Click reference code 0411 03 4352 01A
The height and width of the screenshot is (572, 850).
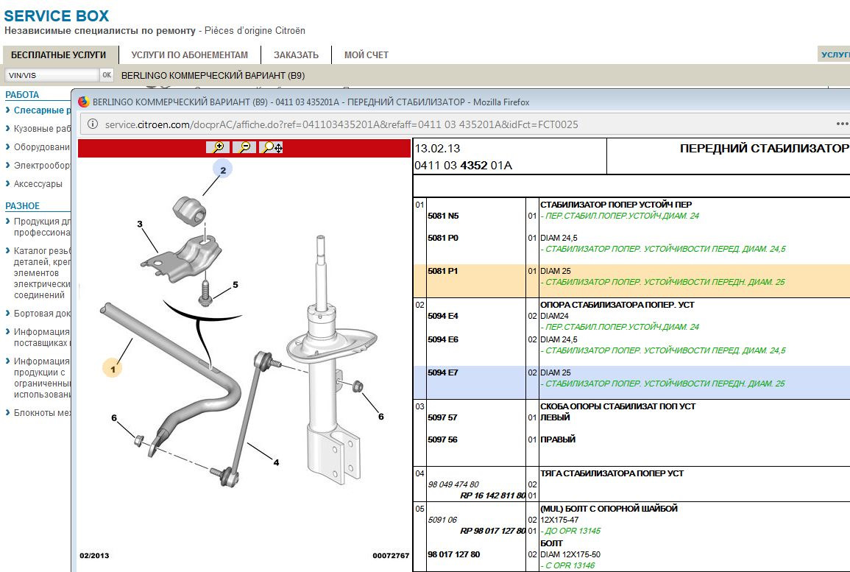click(x=463, y=166)
